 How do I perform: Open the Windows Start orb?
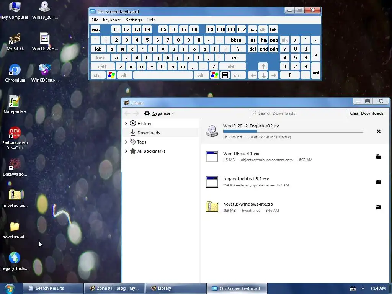(9, 289)
